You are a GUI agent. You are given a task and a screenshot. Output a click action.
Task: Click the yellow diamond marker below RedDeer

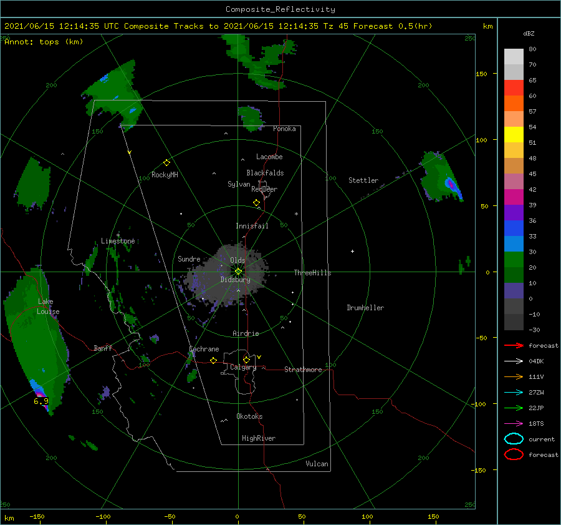(x=256, y=203)
